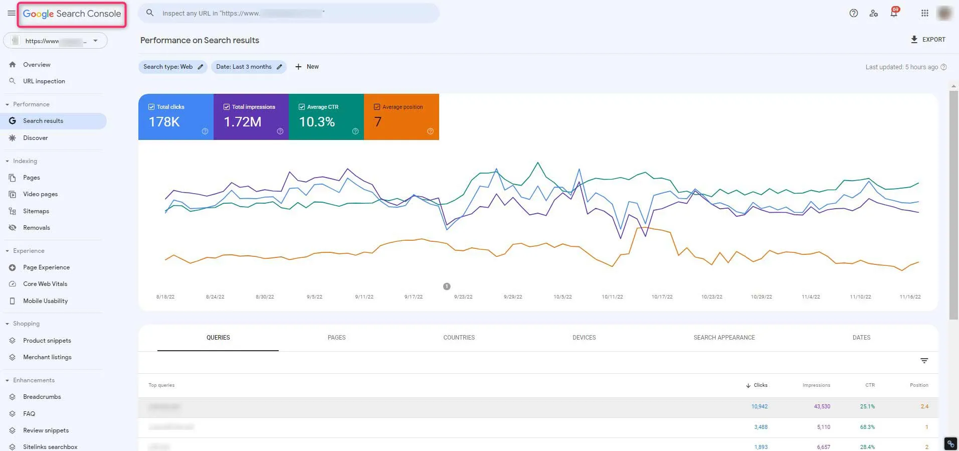Edit the Search type: Web filter

tap(173, 67)
